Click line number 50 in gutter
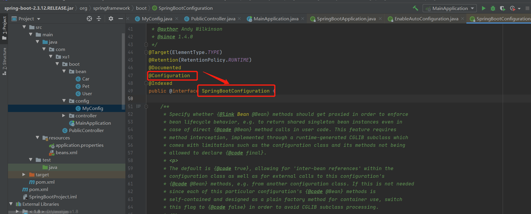The image size is (531, 214). pyautogui.click(x=130, y=98)
